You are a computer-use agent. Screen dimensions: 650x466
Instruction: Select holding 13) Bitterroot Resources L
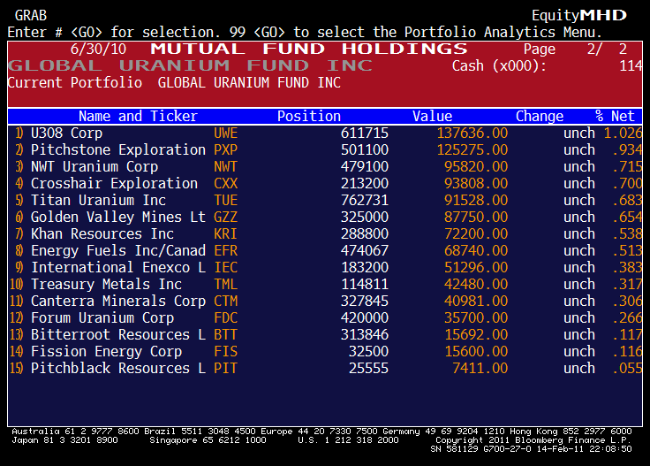(325, 335)
